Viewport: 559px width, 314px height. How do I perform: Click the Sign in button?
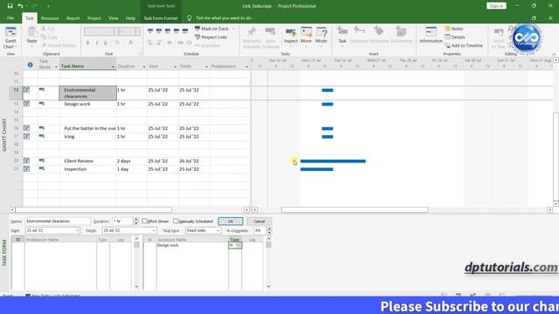pos(496,6)
